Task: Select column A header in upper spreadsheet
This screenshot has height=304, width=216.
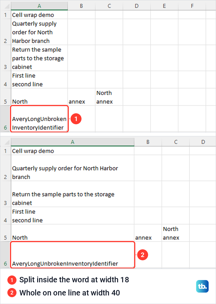Action: (x=40, y=6)
